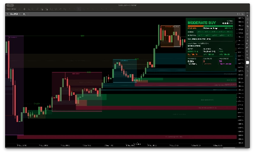Click the first magnifier zoom icon
Screen dimensions: 255x155
pos(29,9)
